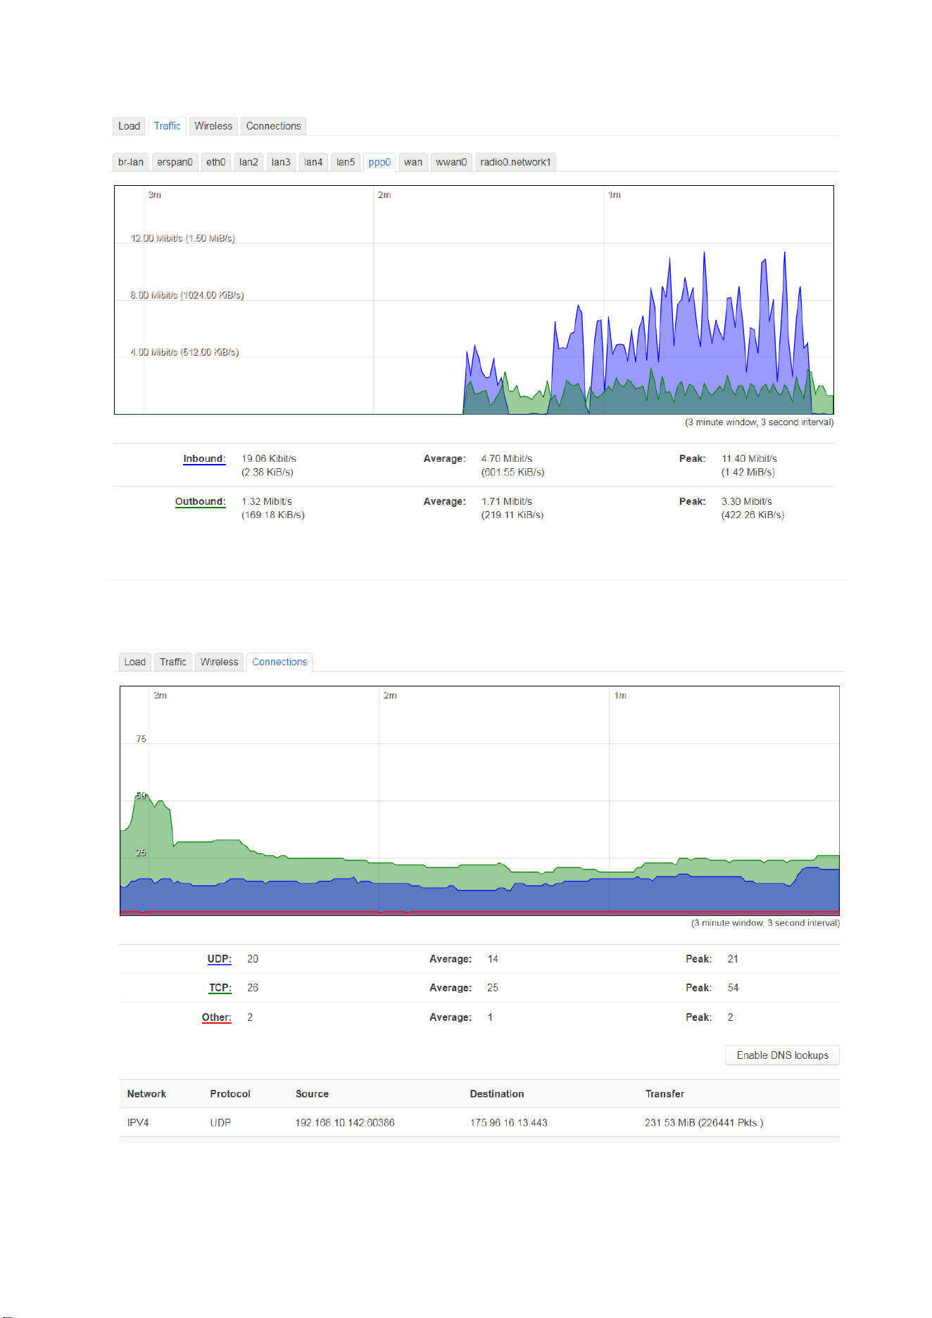Click the UDP legend label under connections graph
The width and height of the screenshot is (932, 1318).
[220, 959]
